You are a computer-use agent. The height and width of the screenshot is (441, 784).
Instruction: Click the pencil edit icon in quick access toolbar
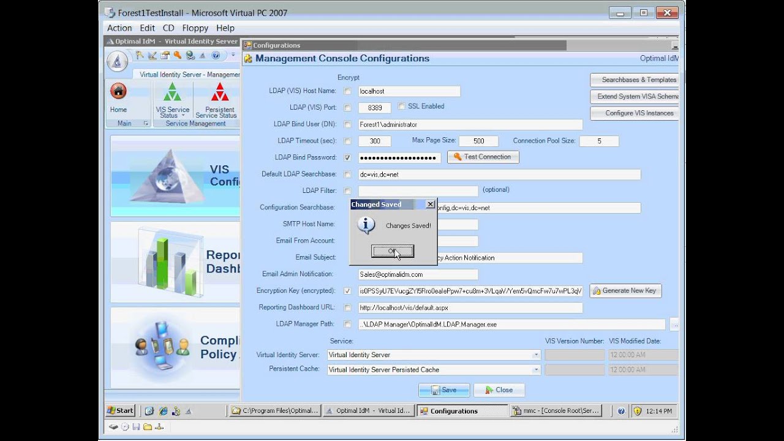coord(153,55)
